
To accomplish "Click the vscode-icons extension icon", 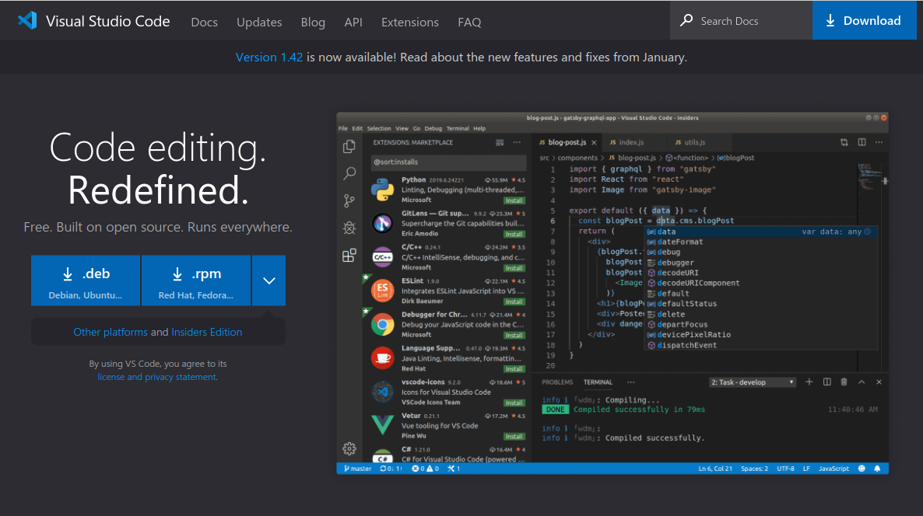I will (x=383, y=392).
